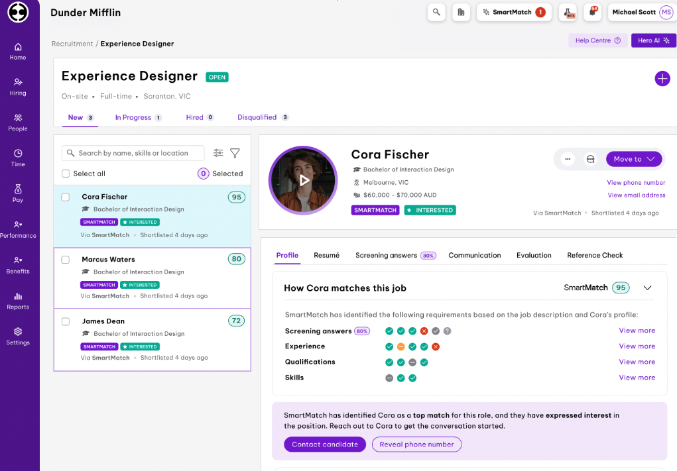
Task: Click the SMARTMATCH tag on Cora's profile header
Action: pyautogui.click(x=375, y=210)
